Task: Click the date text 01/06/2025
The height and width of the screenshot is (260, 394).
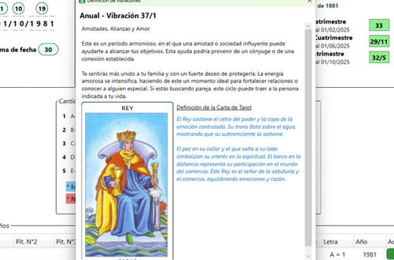Action: coord(335,46)
